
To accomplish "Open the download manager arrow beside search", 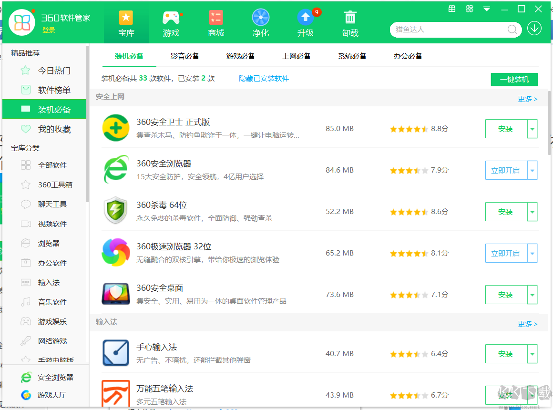I will pyautogui.click(x=534, y=29).
